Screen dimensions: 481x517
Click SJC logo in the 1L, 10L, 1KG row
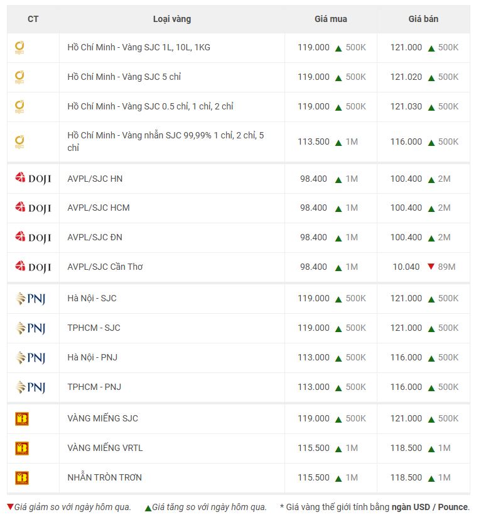coord(19,47)
